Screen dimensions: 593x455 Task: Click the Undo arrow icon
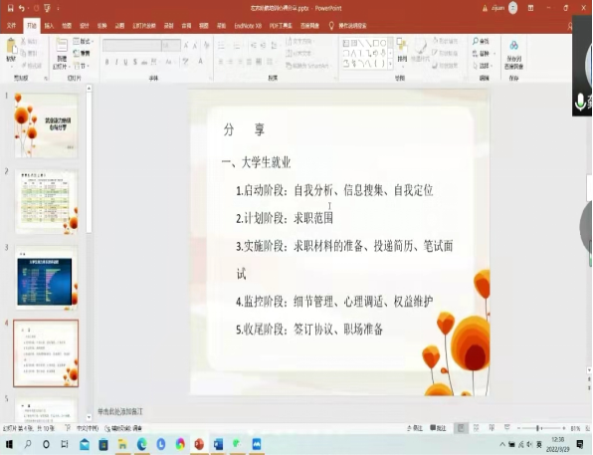[22, 8]
